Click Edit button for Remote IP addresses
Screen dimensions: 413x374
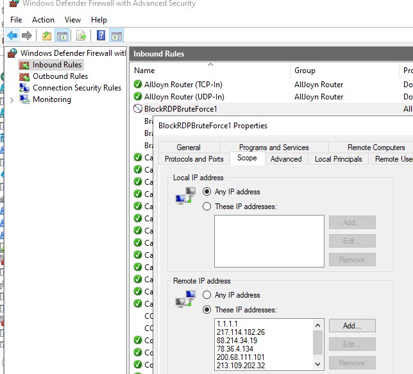coord(352,344)
